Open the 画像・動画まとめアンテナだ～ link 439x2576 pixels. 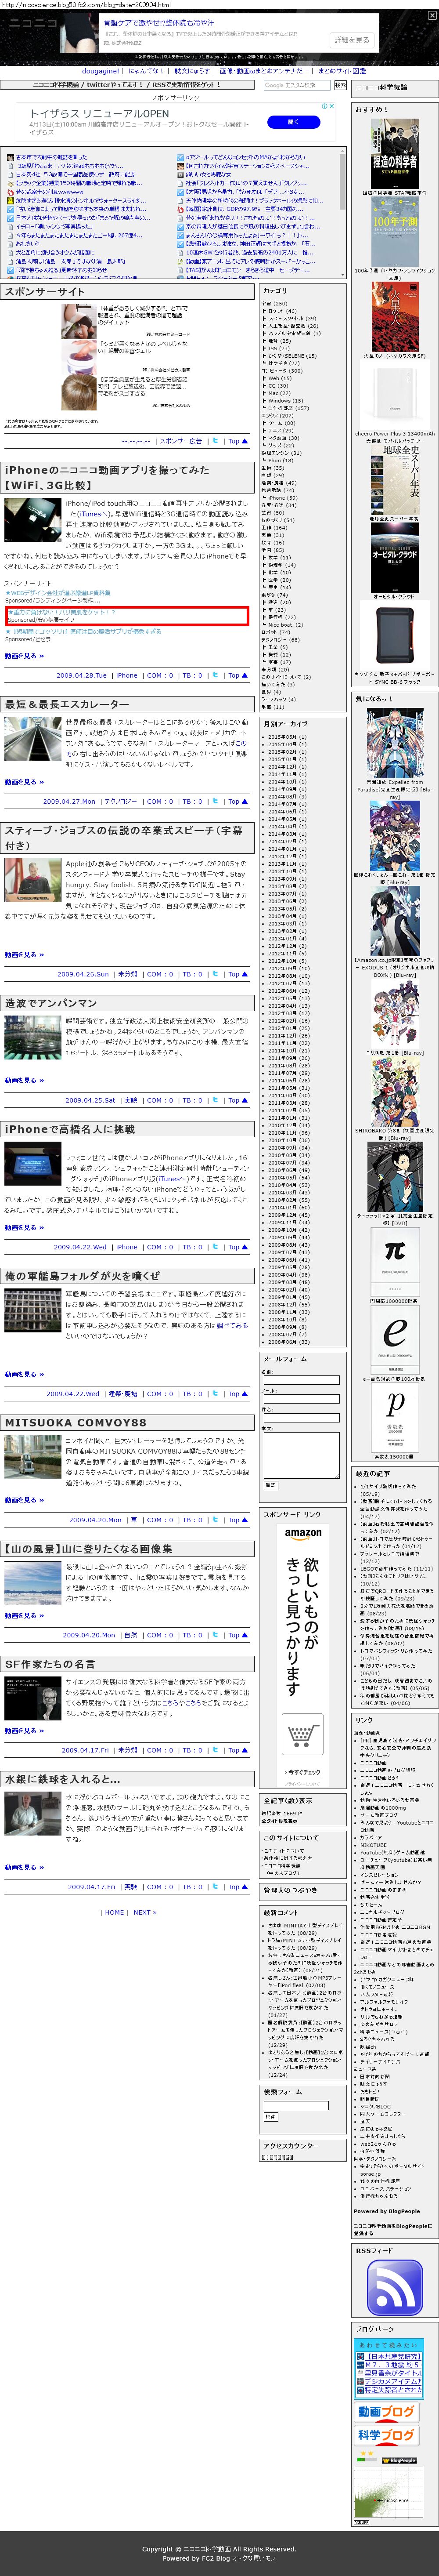(264, 71)
